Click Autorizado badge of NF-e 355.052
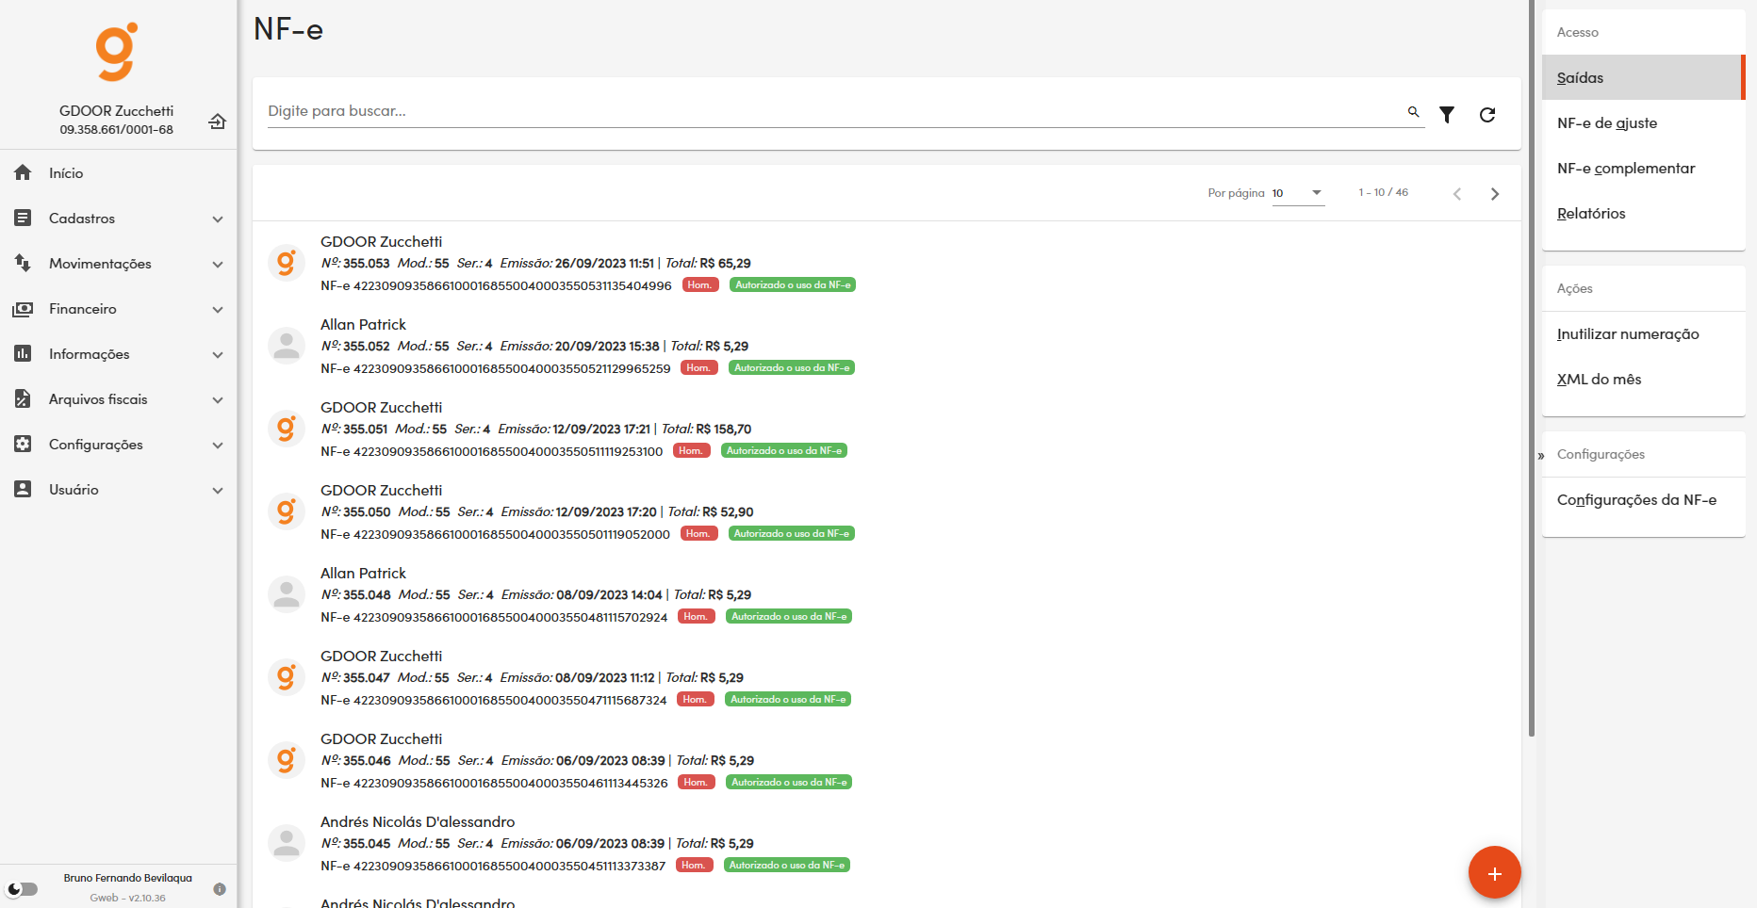 792,367
